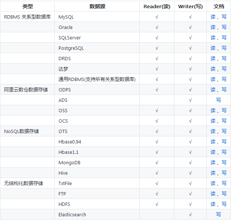Open the 读 doc link for OTS

(x=213, y=131)
